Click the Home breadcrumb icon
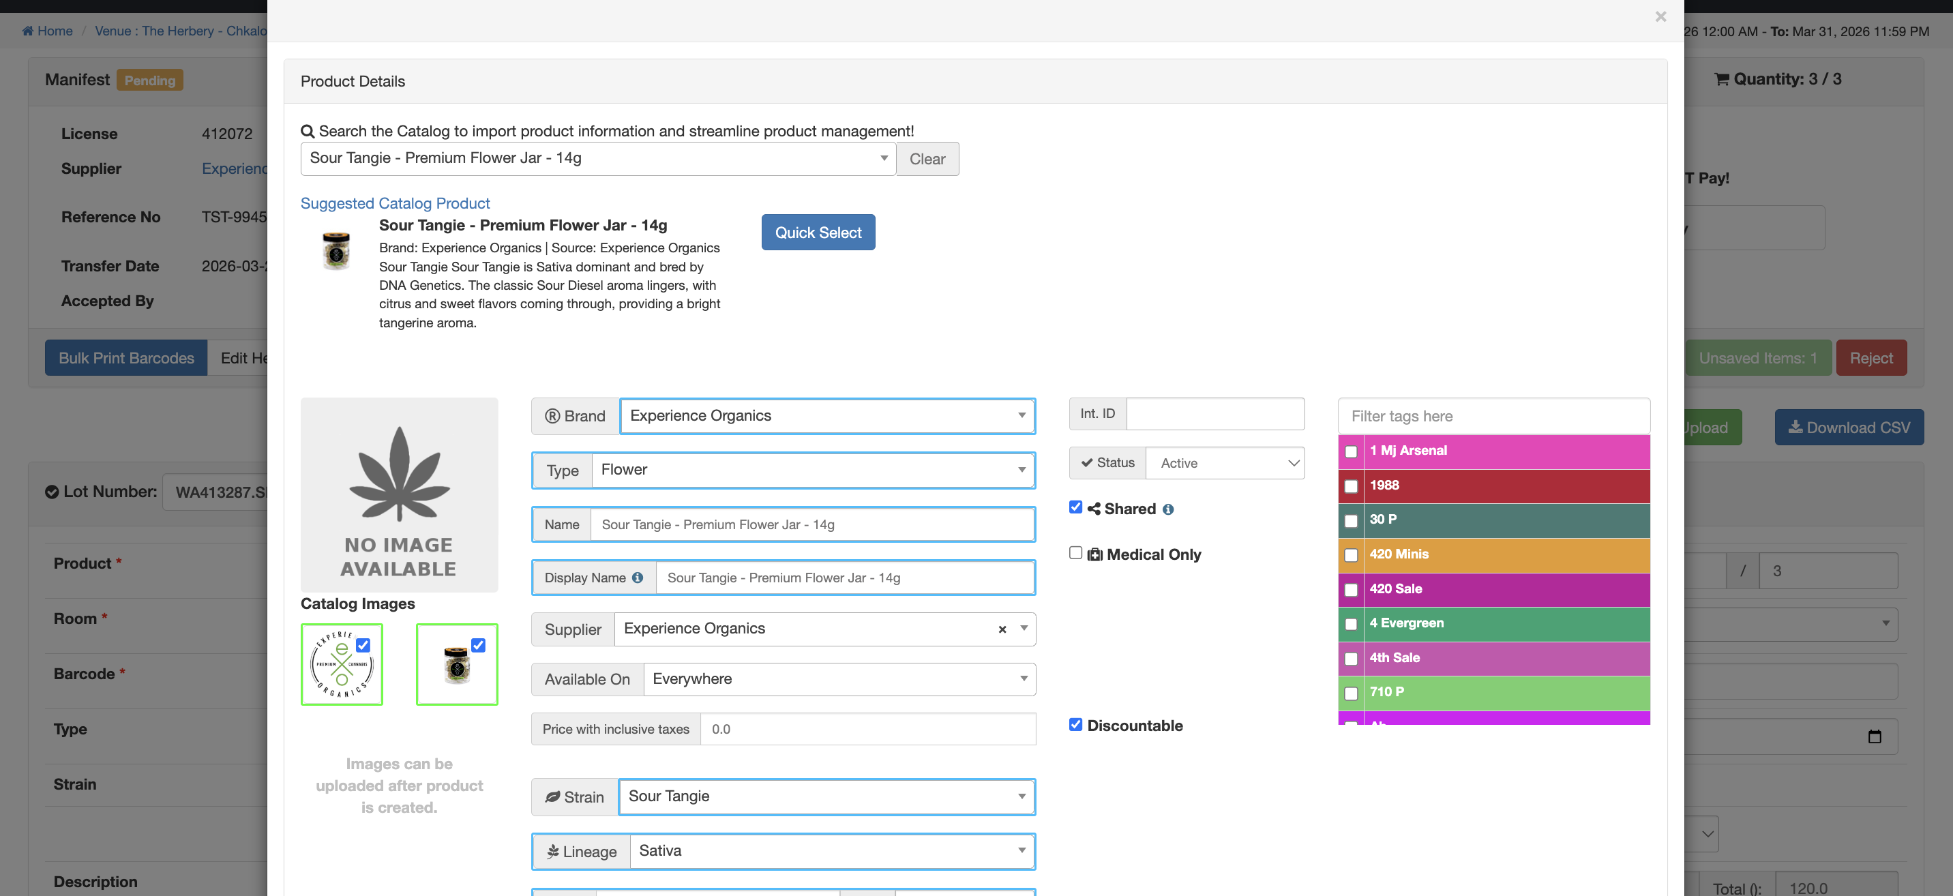 click(28, 31)
